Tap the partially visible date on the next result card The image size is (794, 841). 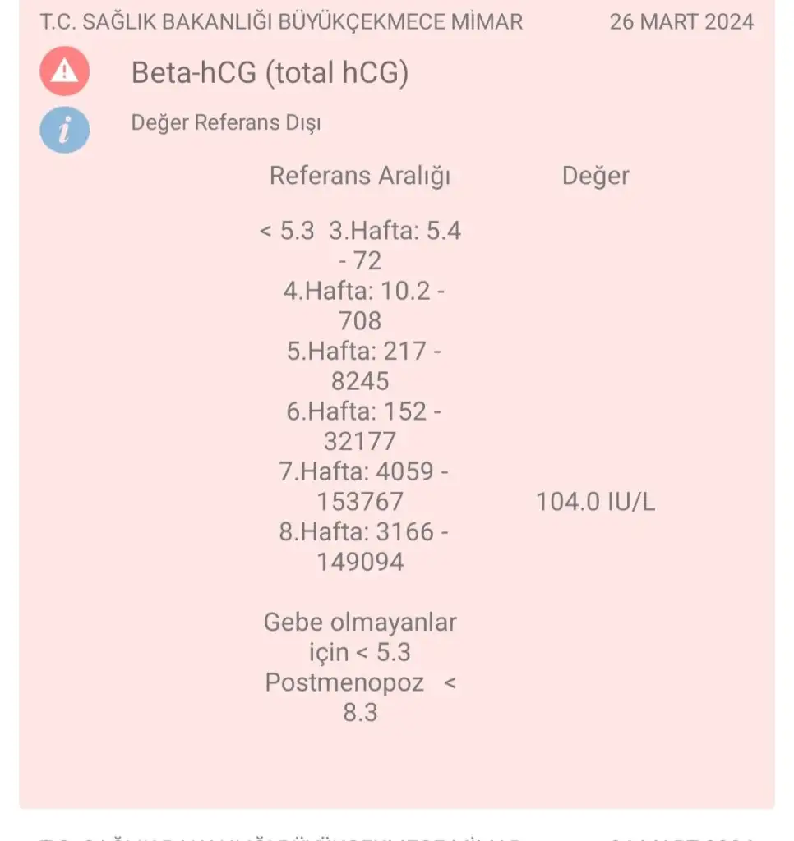(x=681, y=836)
